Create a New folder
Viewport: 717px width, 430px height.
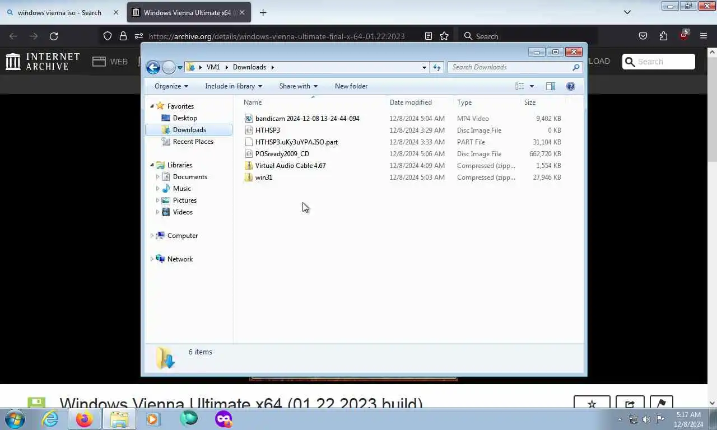tap(351, 86)
